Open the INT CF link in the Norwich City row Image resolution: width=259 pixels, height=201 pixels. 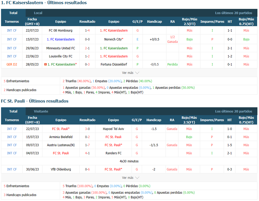click(12, 39)
